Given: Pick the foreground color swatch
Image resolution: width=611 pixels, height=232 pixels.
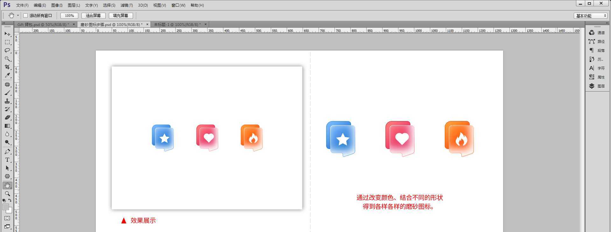Looking at the screenshot, I should pos(5,207).
